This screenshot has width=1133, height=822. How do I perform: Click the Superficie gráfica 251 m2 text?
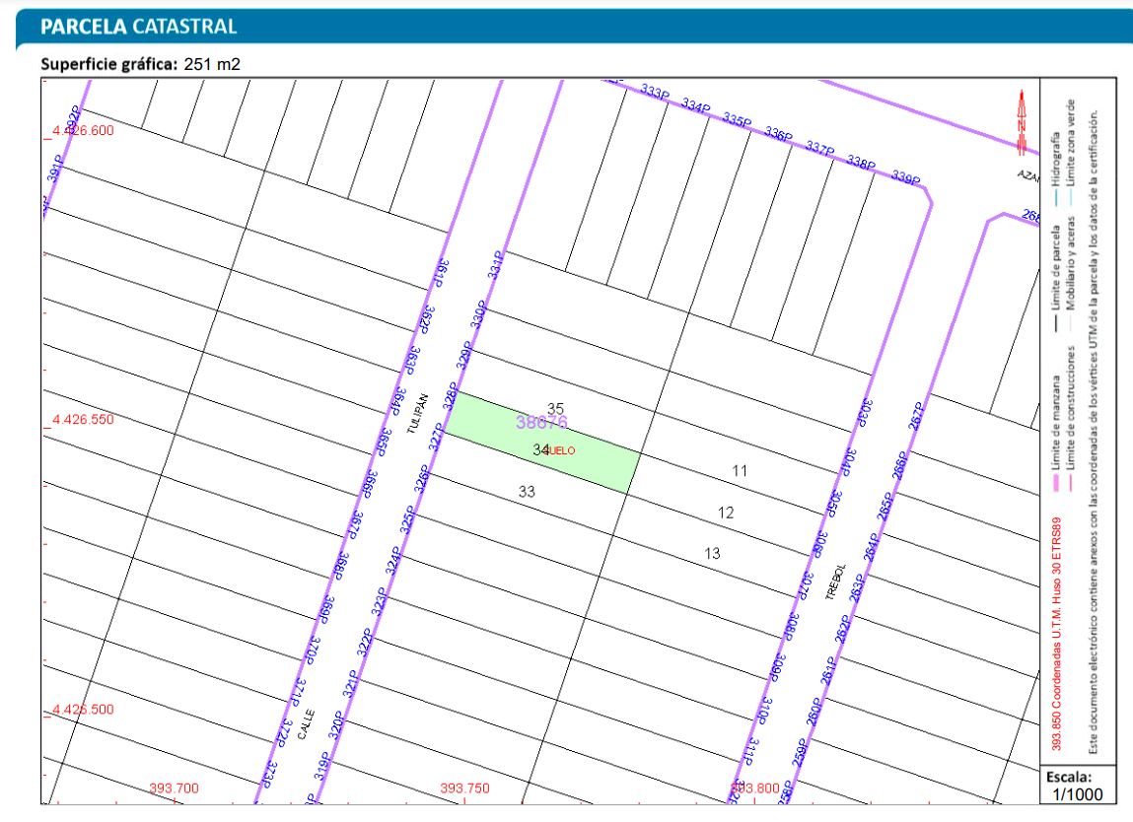tap(141, 65)
